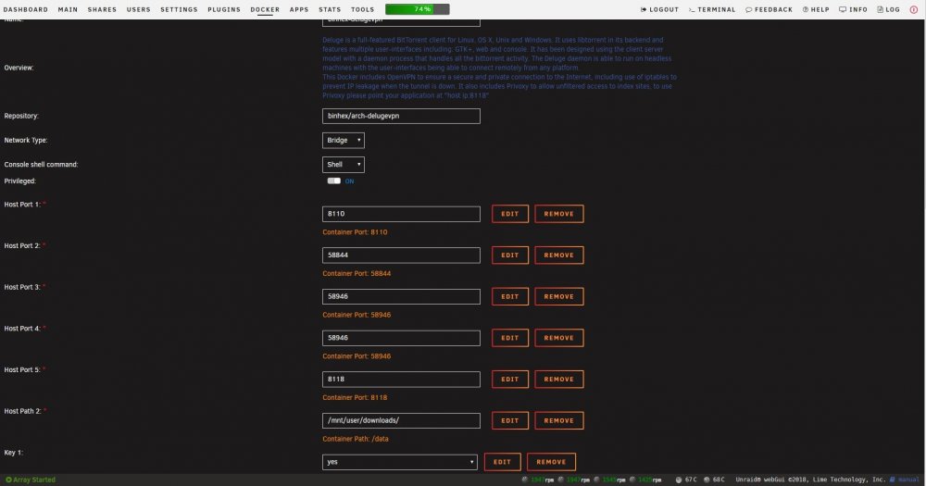Image resolution: width=926 pixels, height=486 pixels.
Task: Open the Terminal from the header
Action: click(711, 9)
